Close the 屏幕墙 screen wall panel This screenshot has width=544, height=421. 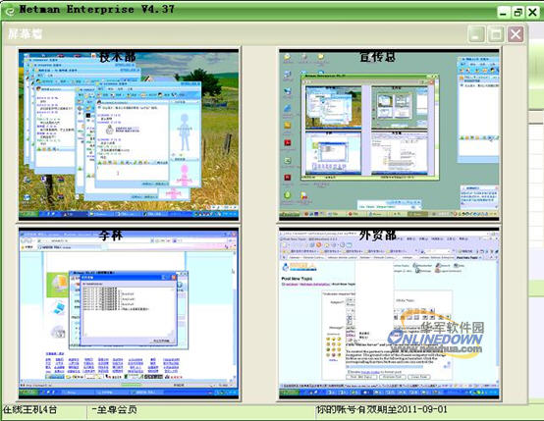[516, 34]
